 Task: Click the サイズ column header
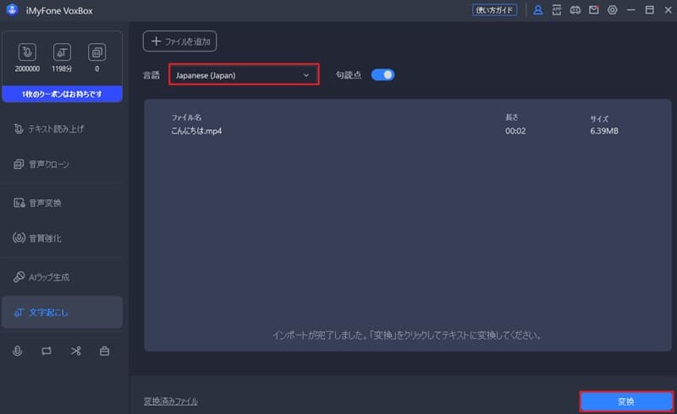coord(599,118)
